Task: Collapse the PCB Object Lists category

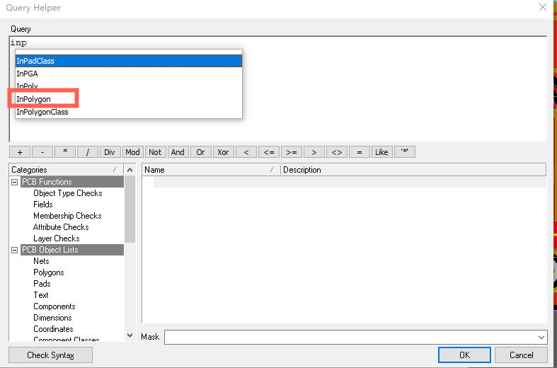Action: click(15, 250)
